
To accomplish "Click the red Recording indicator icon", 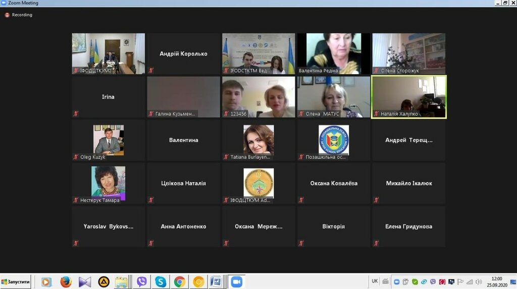I will 7,15.
